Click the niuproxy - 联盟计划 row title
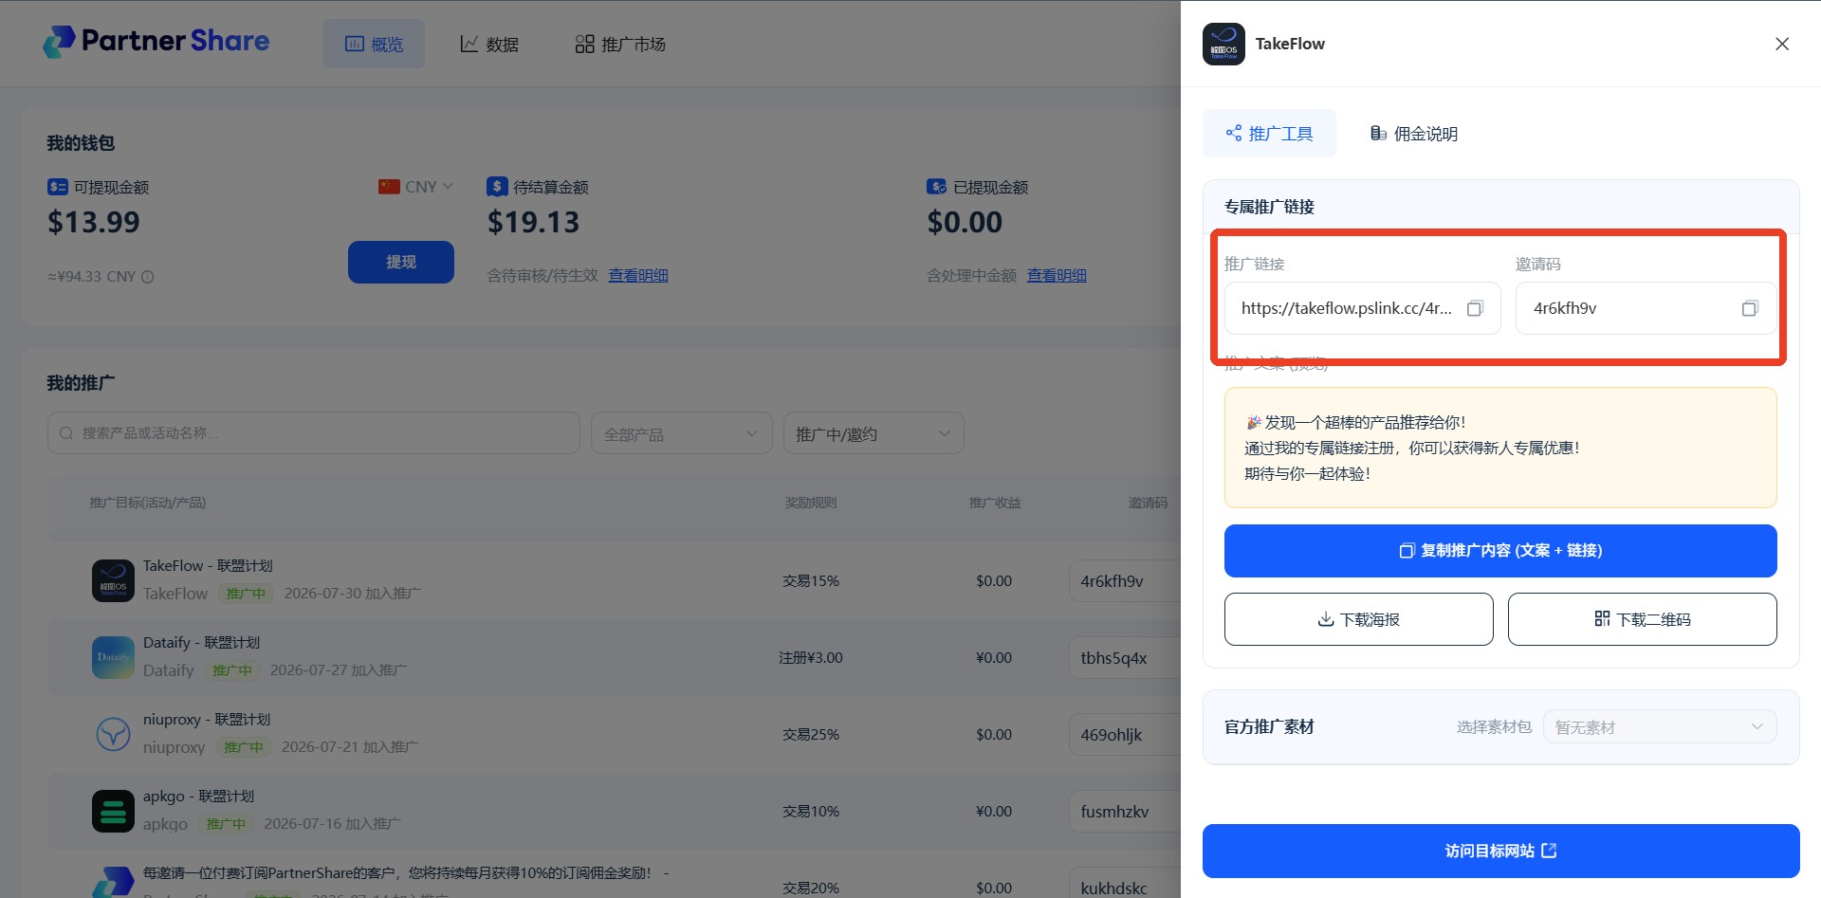 coord(207,720)
